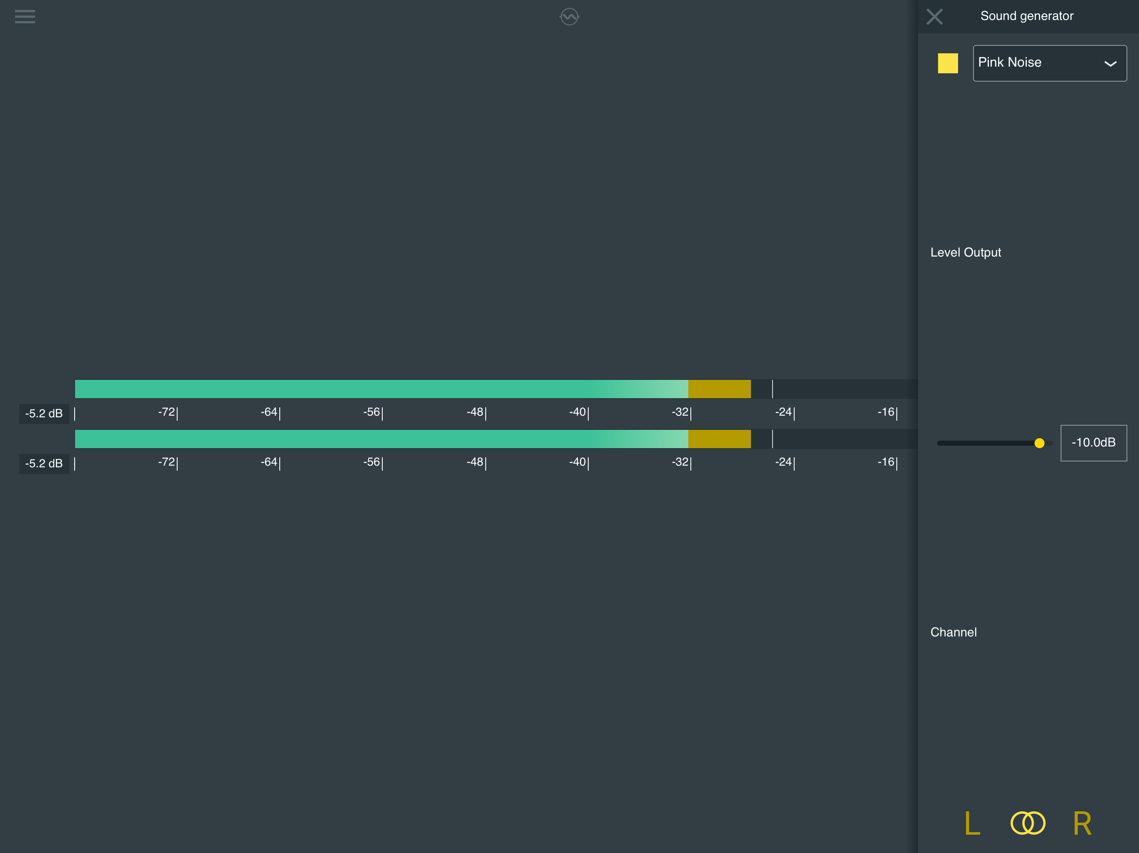This screenshot has height=853, width=1139.
Task: Open the hamburger menu
Action: [25, 17]
